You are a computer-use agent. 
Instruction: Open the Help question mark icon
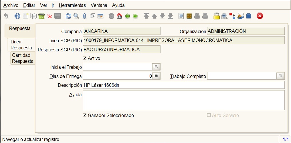(x=17, y=16)
